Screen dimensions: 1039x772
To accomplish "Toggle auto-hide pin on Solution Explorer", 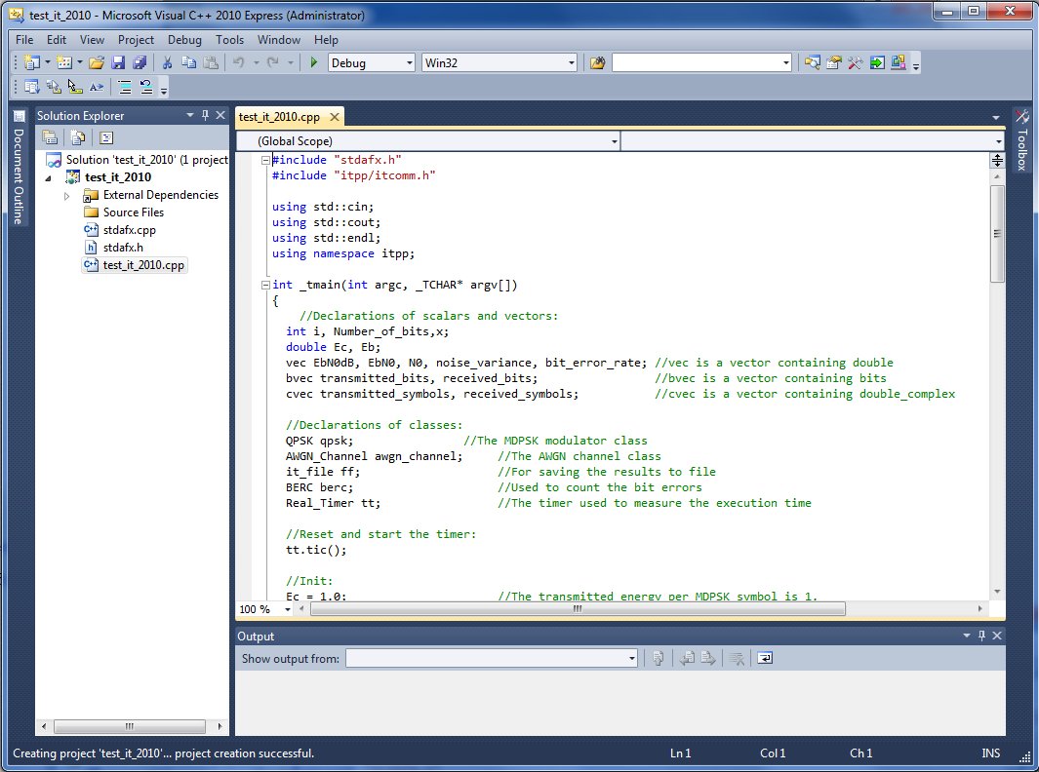I will (x=206, y=115).
